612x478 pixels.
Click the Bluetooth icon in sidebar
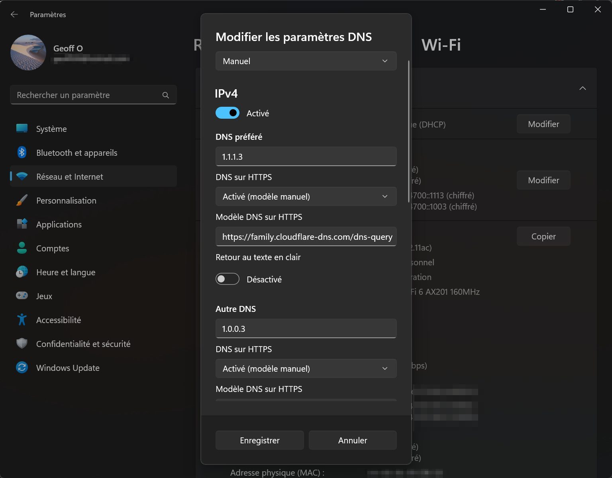point(22,153)
